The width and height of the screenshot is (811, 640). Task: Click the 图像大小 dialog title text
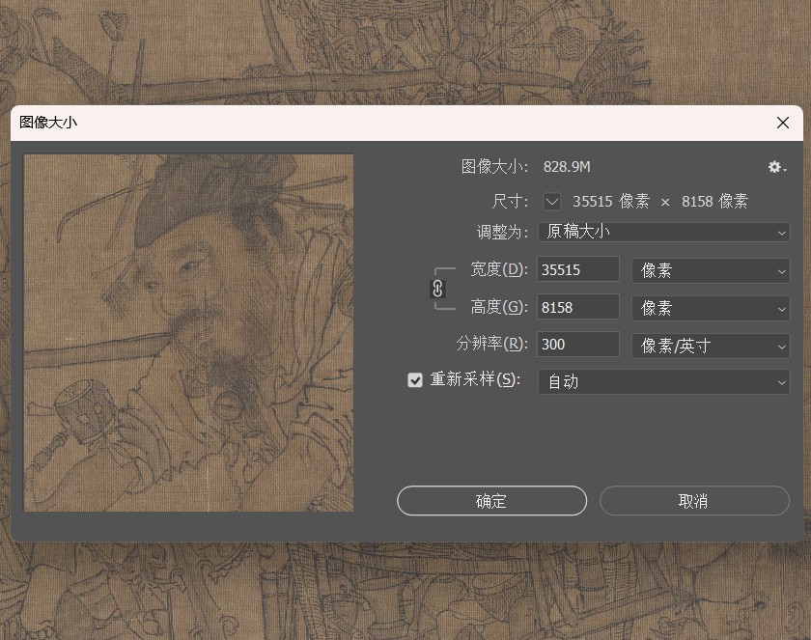48,123
